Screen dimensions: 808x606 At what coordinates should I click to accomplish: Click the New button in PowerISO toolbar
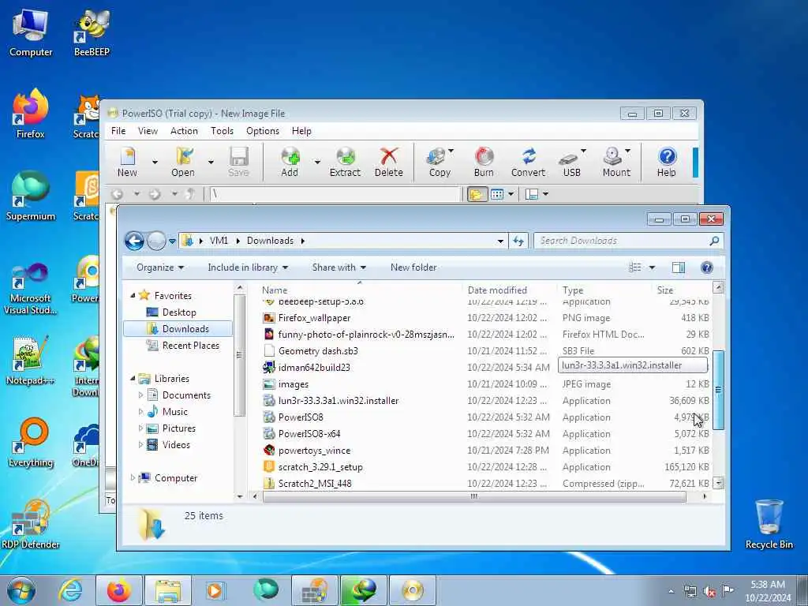127,162
